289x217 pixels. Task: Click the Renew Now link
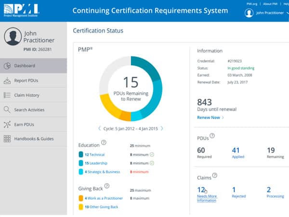(x=209, y=118)
